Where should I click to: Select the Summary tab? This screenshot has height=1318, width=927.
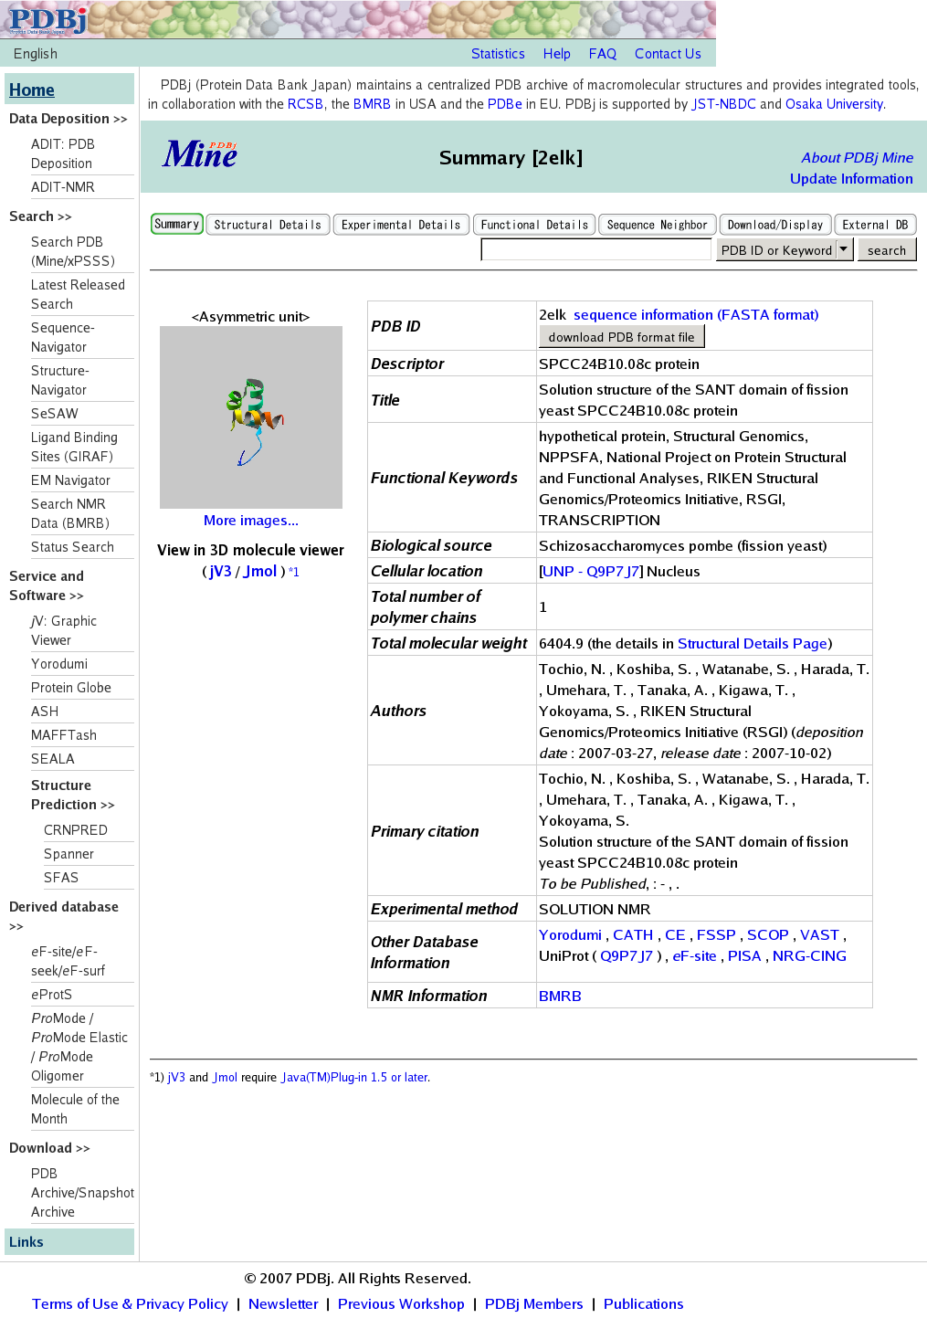click(x=177, y=224)
